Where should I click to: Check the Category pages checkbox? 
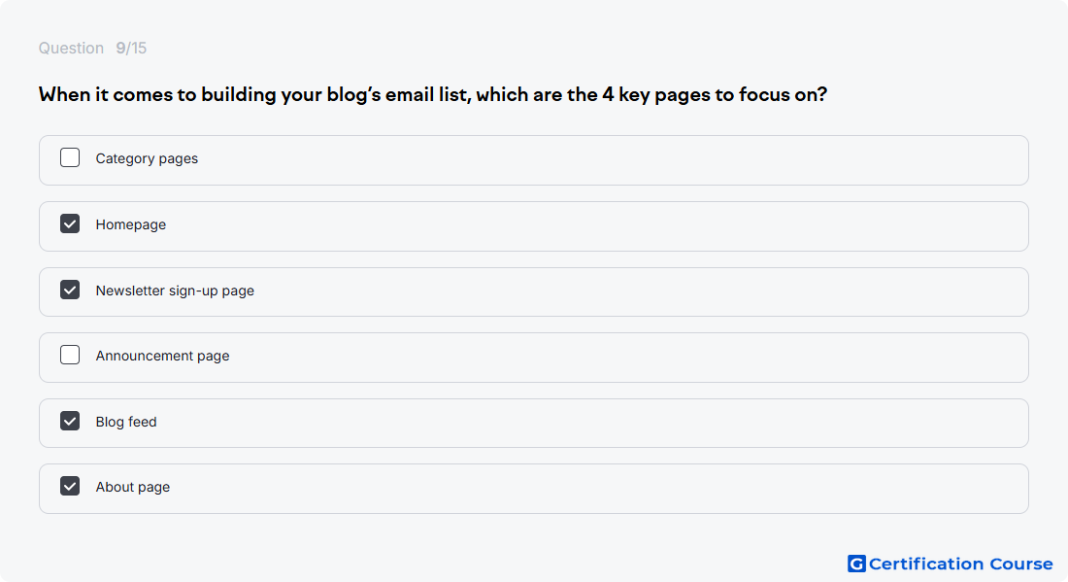point(70,157)
